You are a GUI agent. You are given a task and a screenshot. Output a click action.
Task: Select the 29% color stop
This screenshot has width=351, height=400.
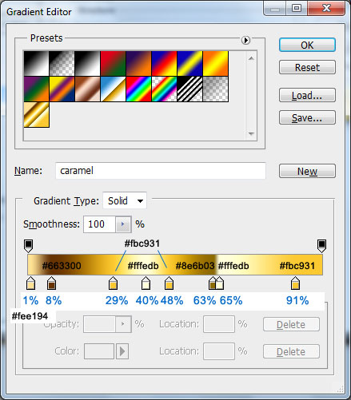click(114, 283)
